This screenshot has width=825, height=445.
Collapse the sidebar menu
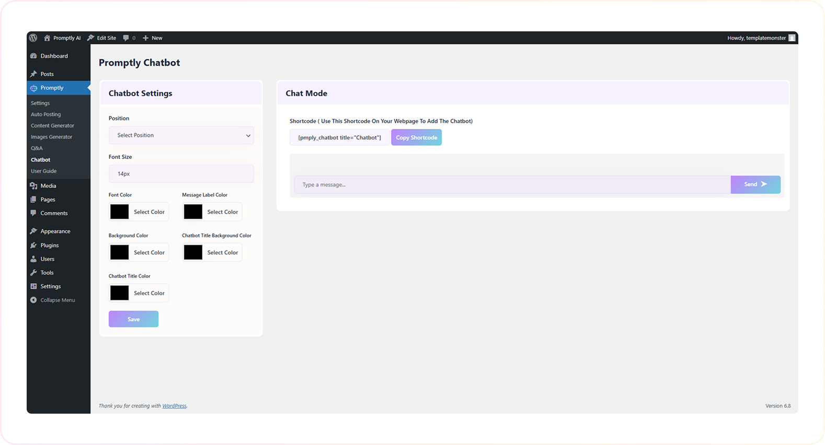click(52, 300)
